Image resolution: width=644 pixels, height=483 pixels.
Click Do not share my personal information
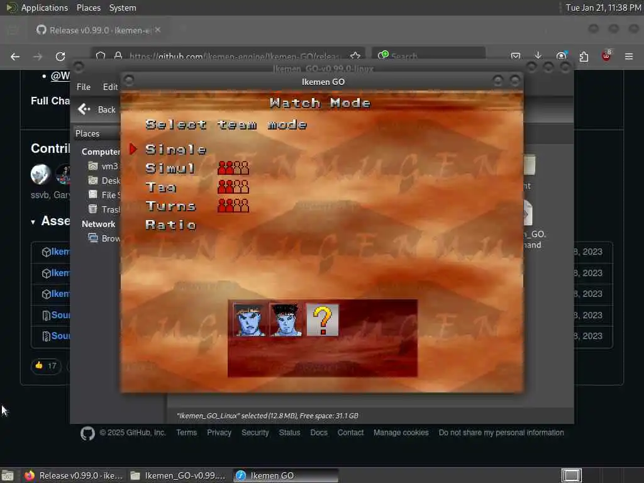click(x=501, y=433)
